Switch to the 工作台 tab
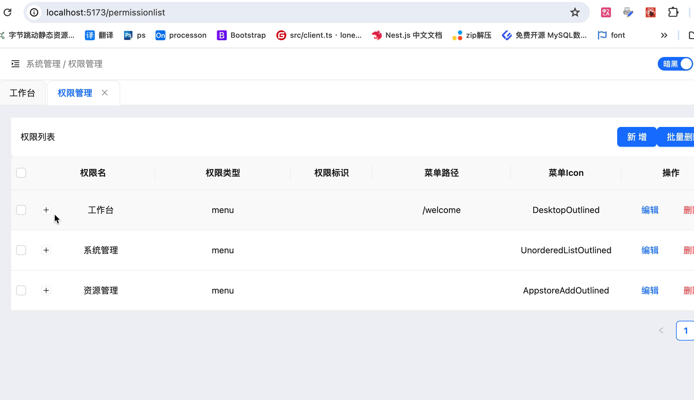This screenshot has height=400, width=694. (22, 93)
